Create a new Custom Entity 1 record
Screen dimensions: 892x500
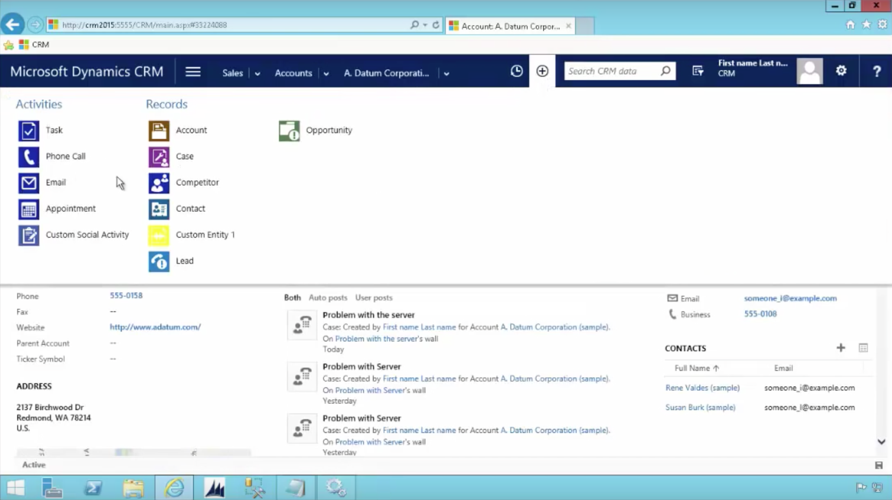192,235
